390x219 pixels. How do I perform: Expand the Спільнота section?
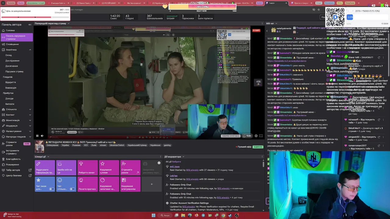30,109
